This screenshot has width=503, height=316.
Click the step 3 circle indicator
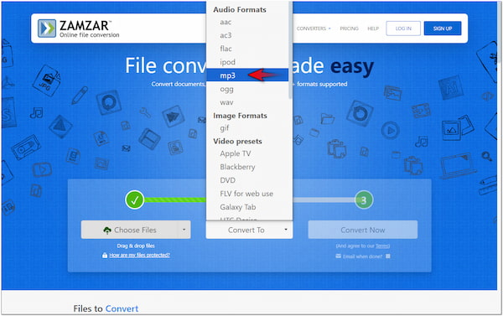pos(364,200)
